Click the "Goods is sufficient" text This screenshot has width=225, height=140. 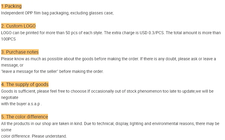coord(18,91)
